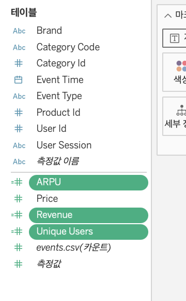The image size is (186, 301).
Task: Select the Price measure
Action: coord(47,198)
